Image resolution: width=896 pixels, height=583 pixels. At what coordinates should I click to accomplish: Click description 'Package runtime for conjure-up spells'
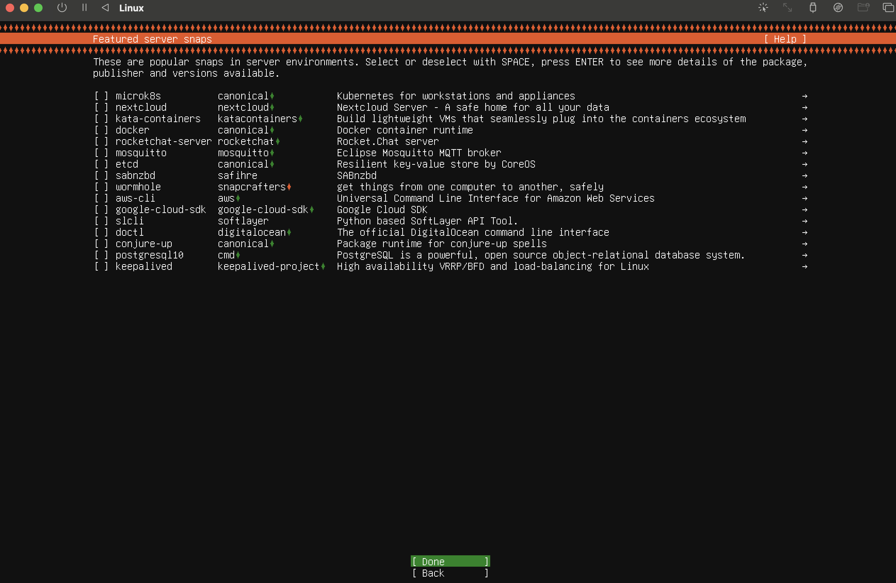(442, 244)
